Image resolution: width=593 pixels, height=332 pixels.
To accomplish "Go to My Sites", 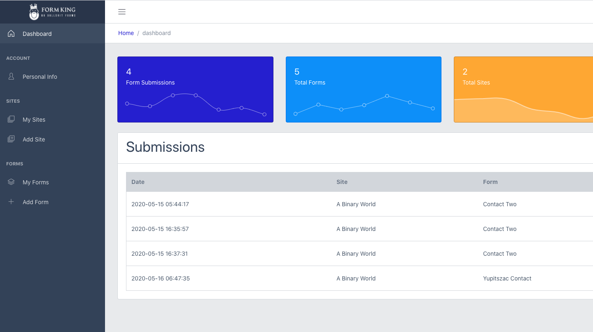I will (x=52, y=119).
